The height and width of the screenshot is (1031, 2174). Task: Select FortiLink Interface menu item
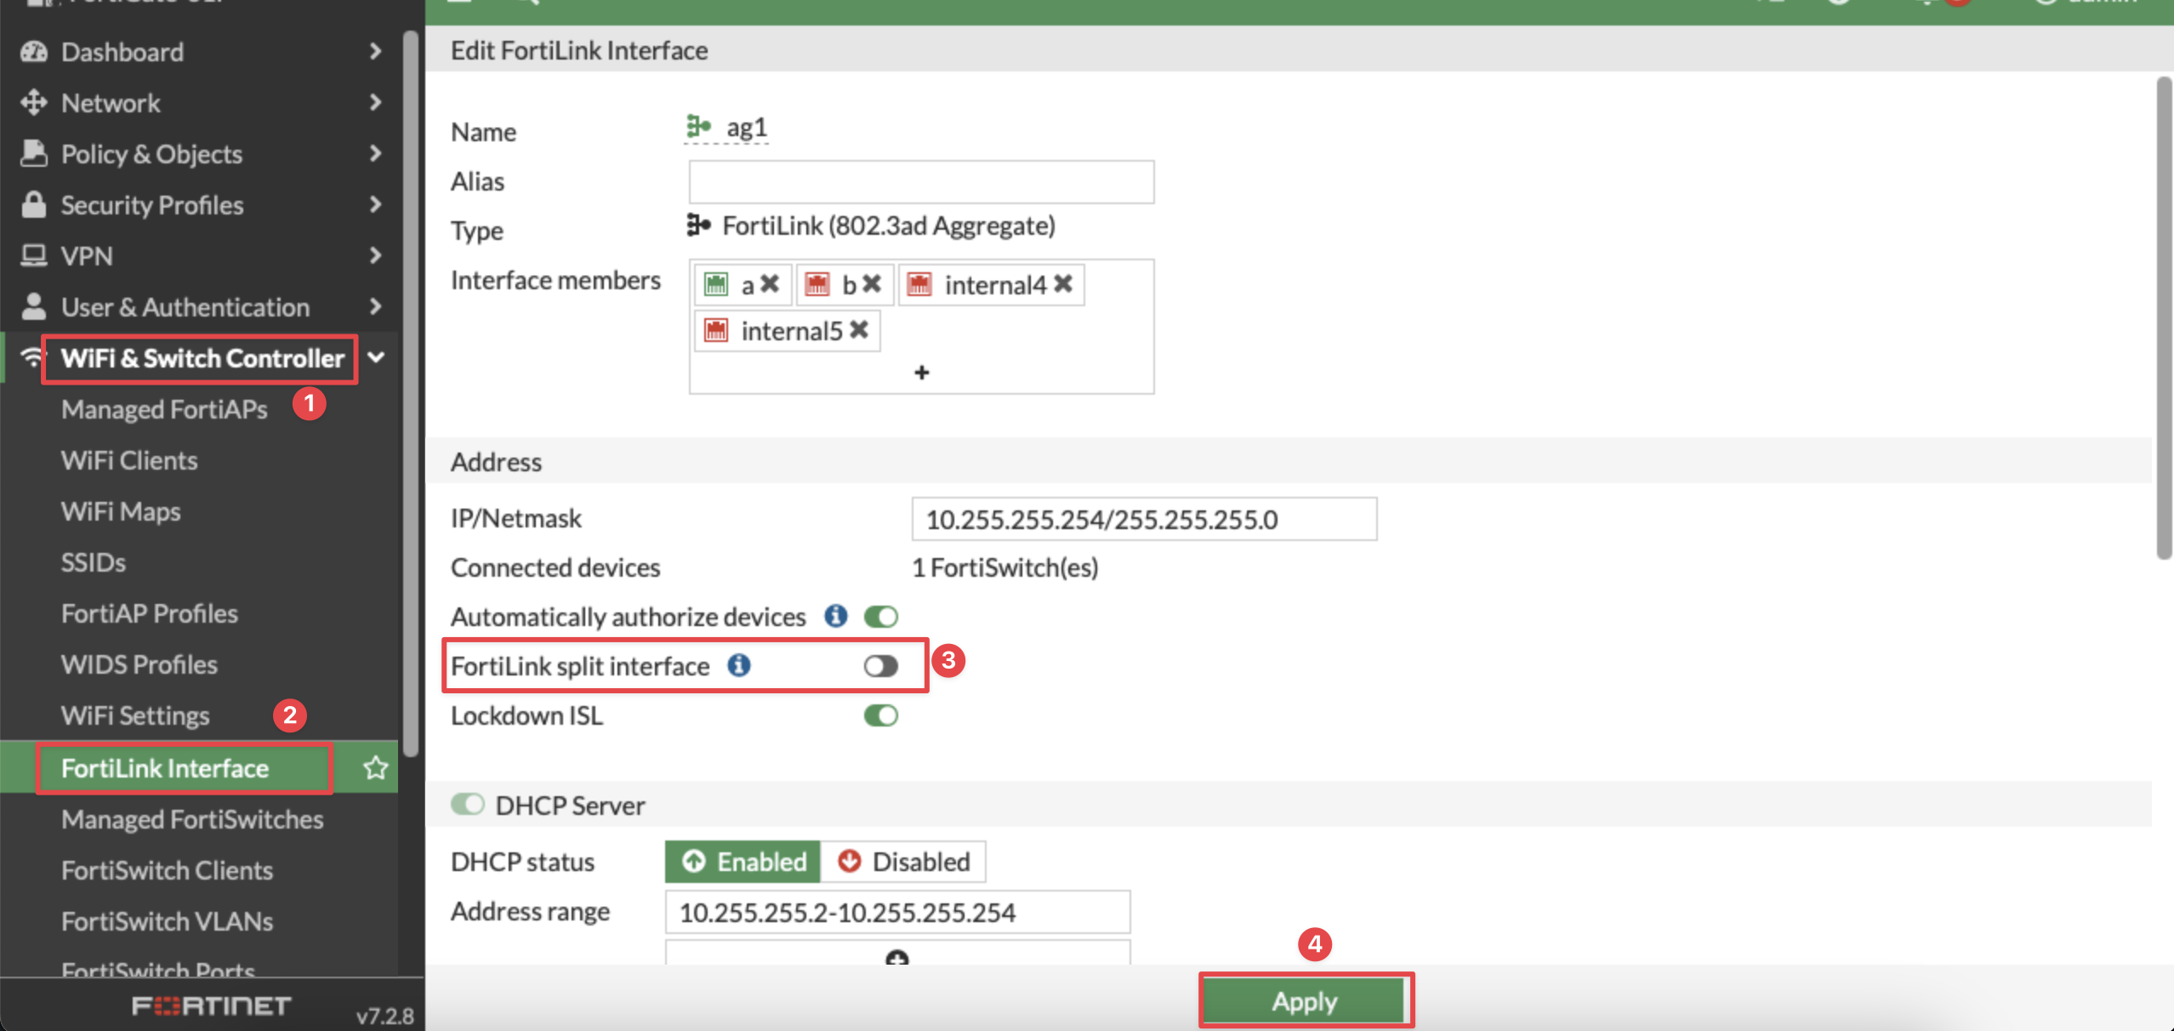pyautogui.click(x=165, y=768)
